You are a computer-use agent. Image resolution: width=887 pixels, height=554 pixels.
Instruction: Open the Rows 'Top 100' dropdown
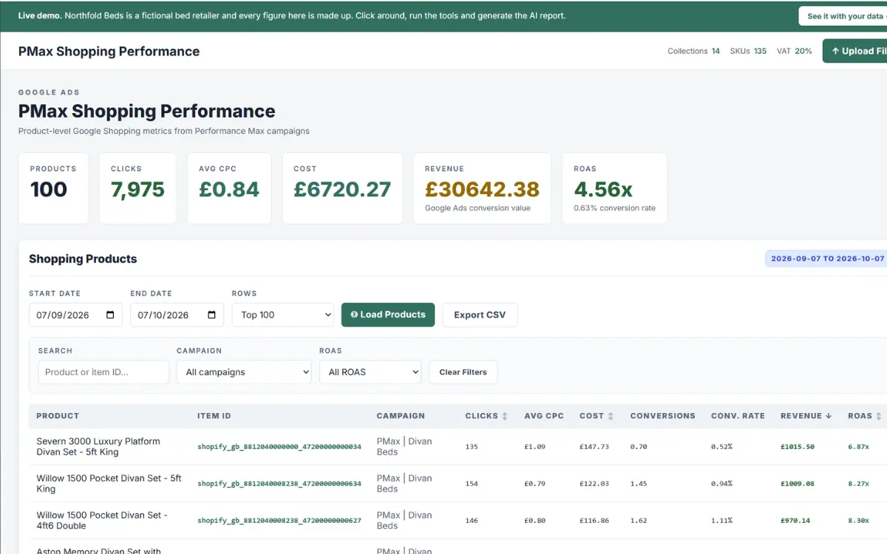coord(283,315)
